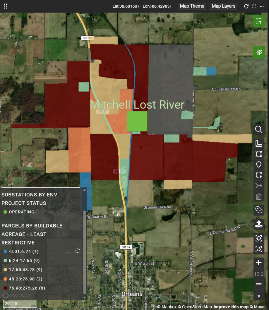Click the Improve this map link
This screenshot has height=310, width=269.
231,307
